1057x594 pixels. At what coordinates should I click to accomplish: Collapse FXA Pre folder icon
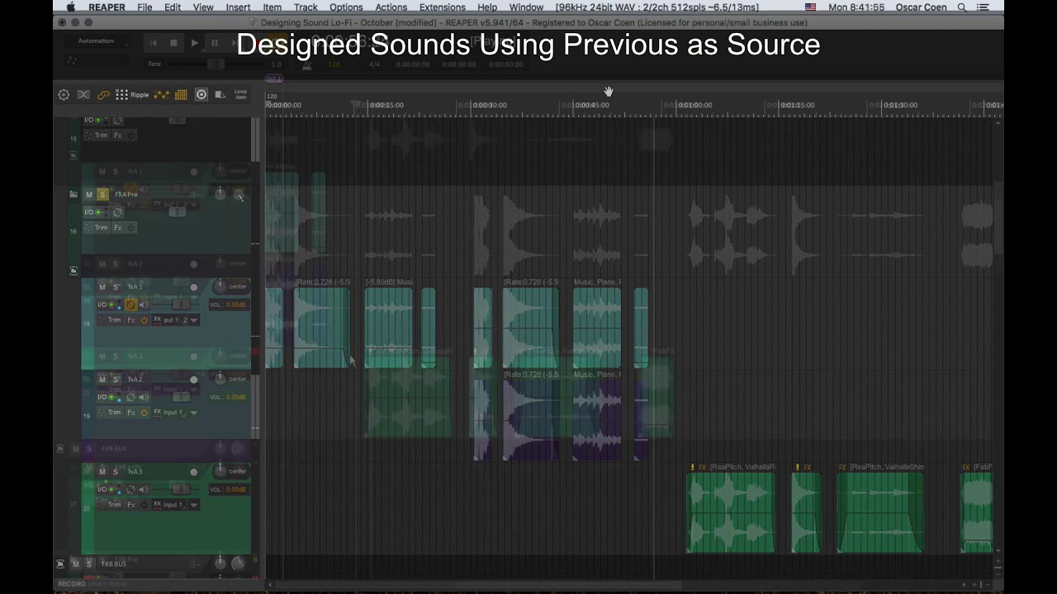coord(73,195)
